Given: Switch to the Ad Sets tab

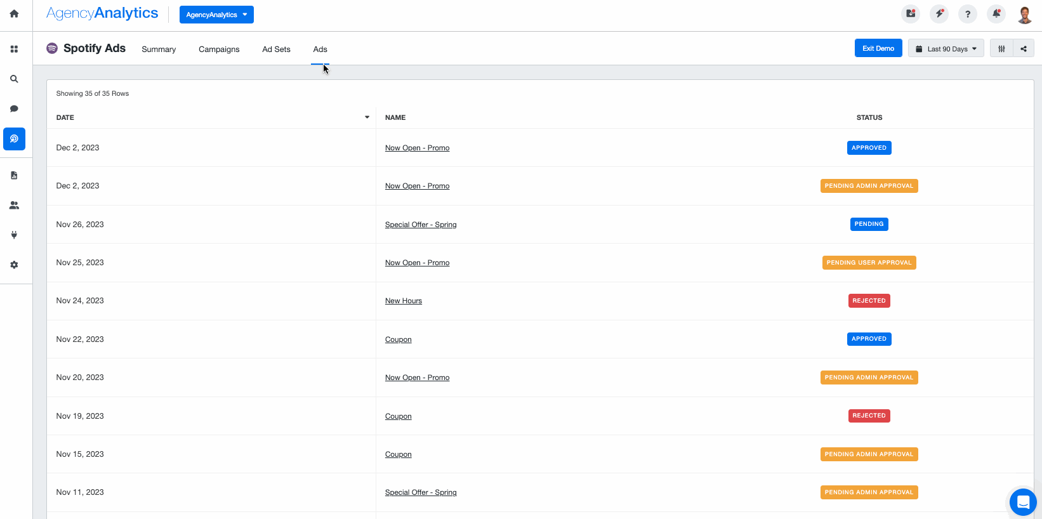Looking at the screenshot, I should pos(276,49).
